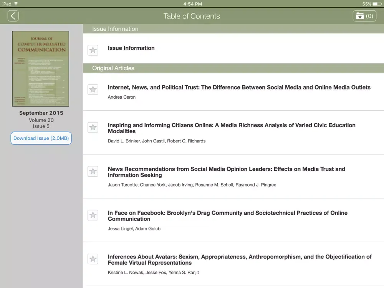Tap the September 2015 issue date
384x288 pixels.
point(41,113)
